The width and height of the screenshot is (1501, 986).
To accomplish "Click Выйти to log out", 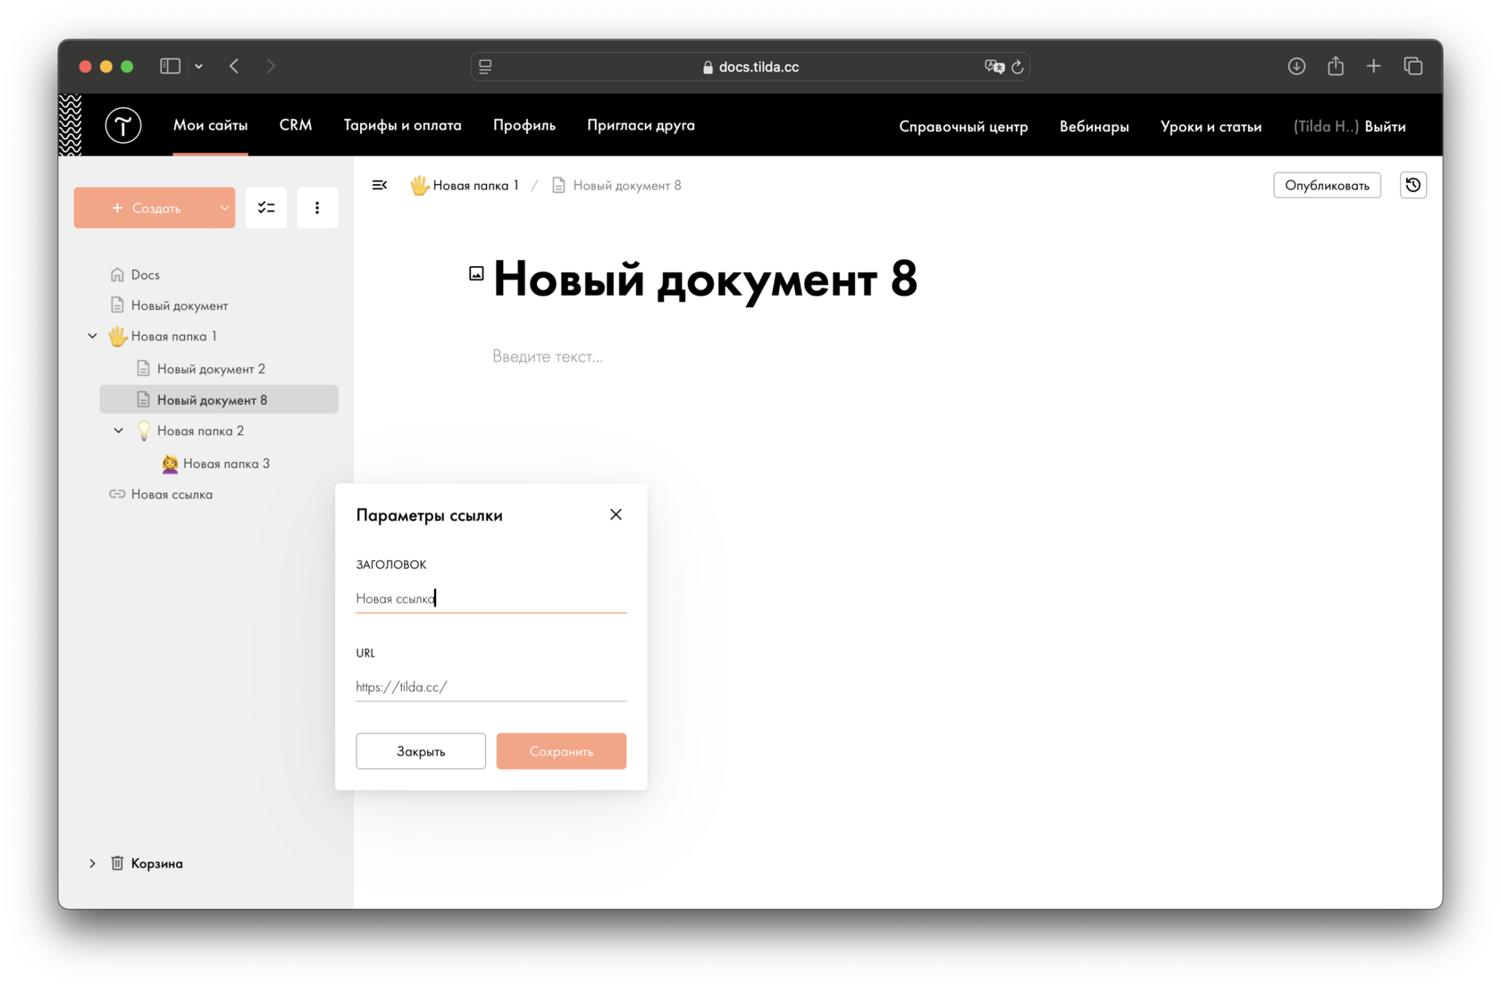I will coord(1385,127).
